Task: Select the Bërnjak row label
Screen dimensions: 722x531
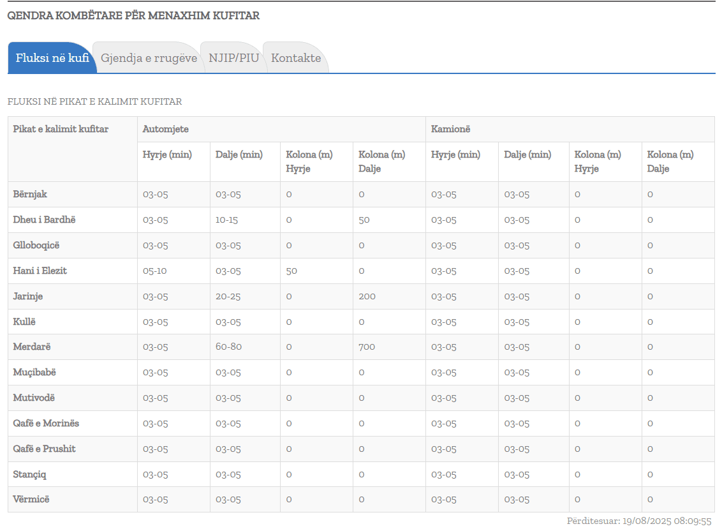Action: coord(31,194)
